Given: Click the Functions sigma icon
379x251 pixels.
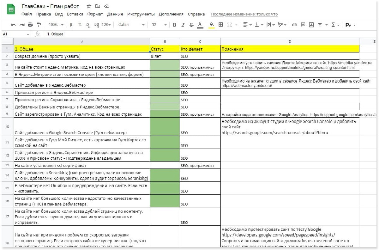Looking at the screenshot, I should point(333,25).
